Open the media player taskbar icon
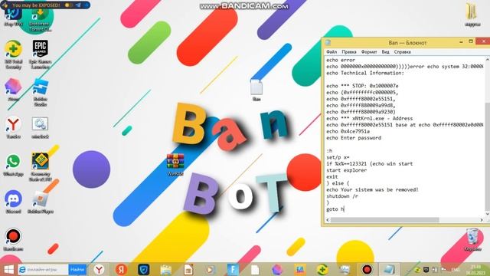The image size is (490, 276). (211, 269)
